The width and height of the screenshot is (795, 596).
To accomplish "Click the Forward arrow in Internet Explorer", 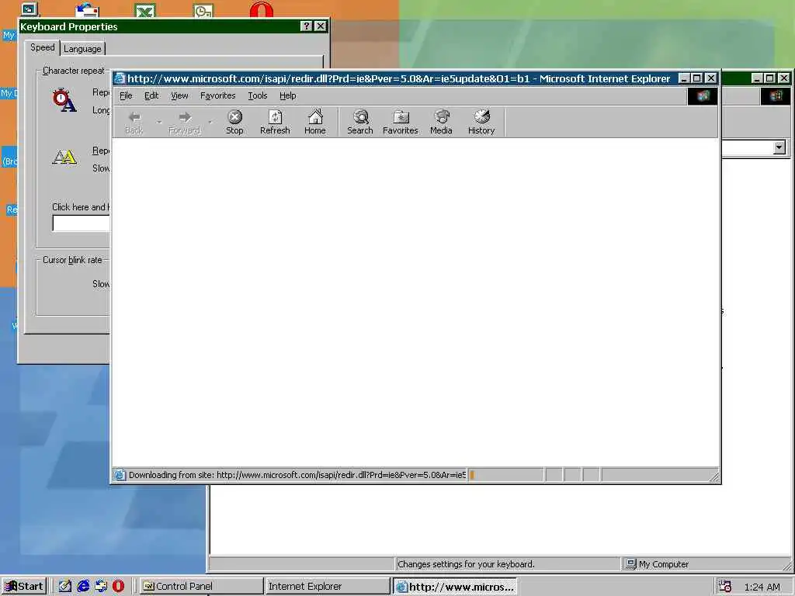I will 184,122.
